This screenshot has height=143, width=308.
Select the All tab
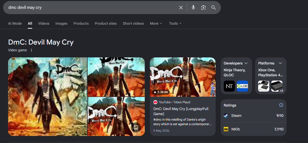(30, 23)
